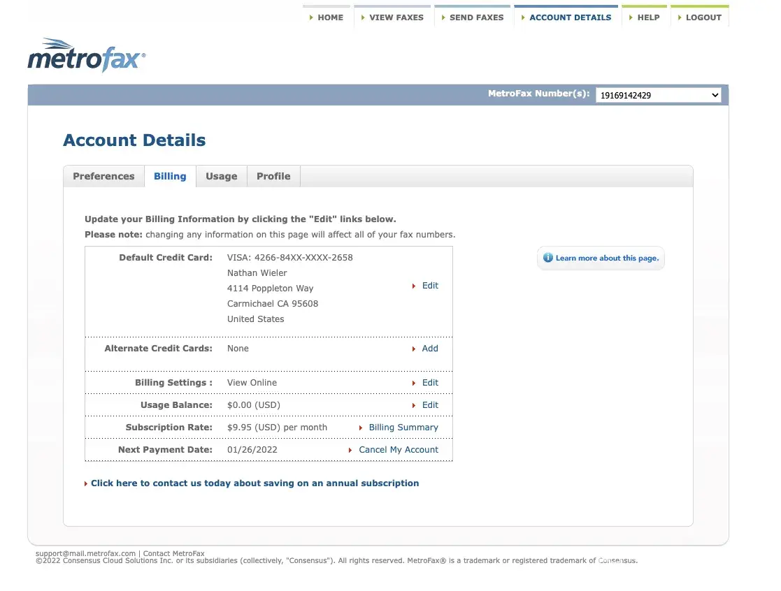781x591 pixels.
Task: Open the MetroFax Number(s) dropdown
Action: click(657, 95)
